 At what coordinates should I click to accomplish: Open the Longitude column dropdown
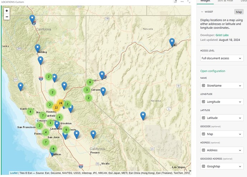click(222, 102)
